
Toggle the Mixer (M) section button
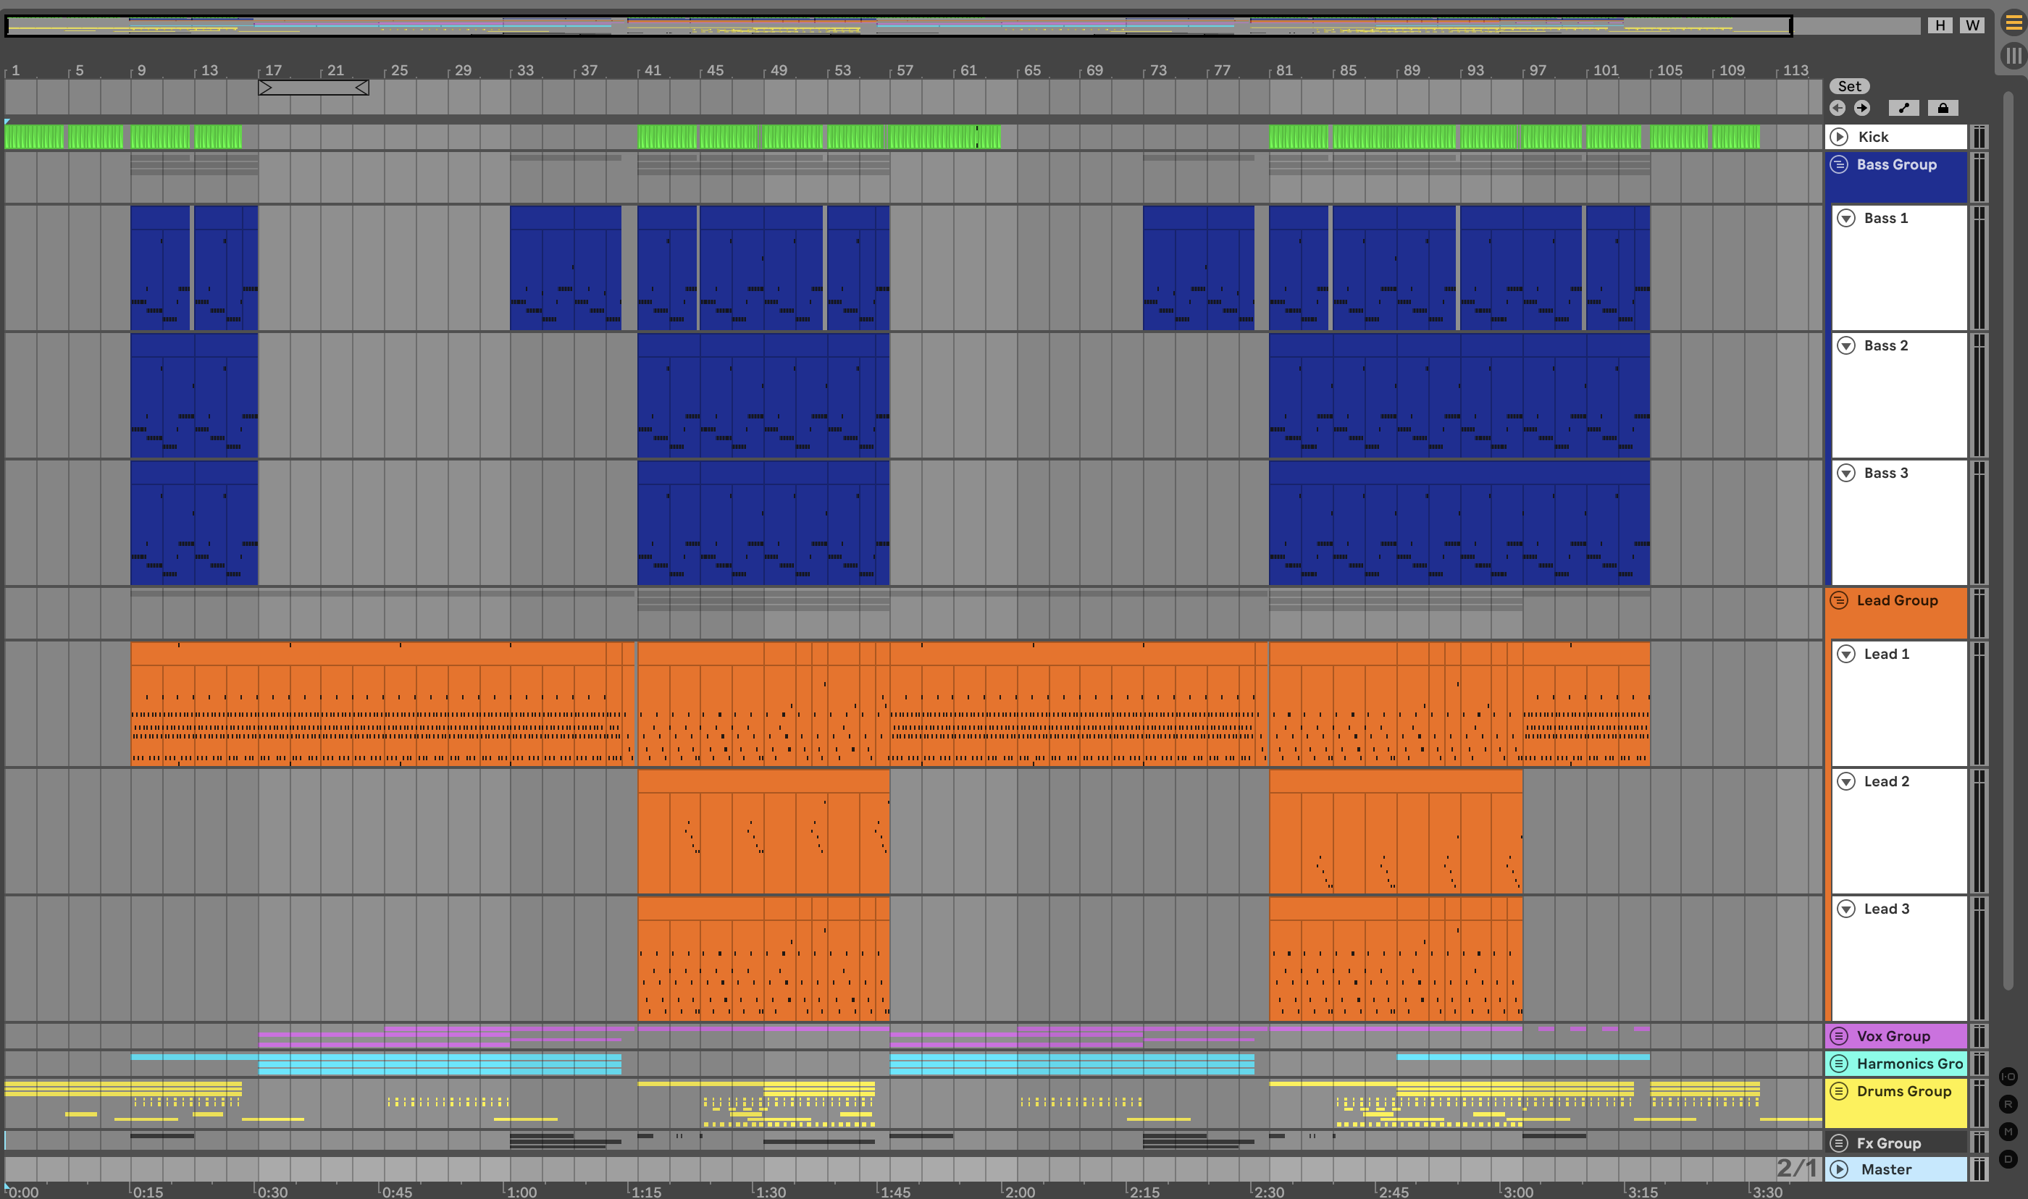tap(2008, 1131)
